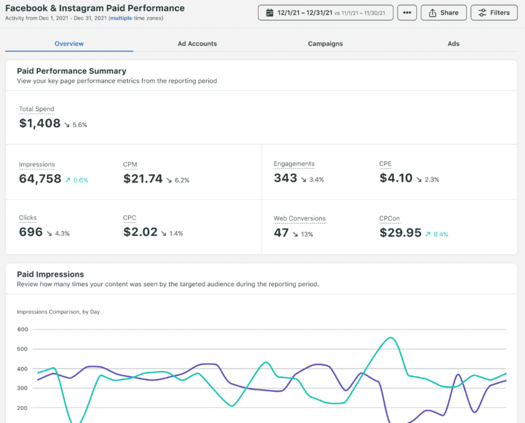
Task: Click the Total Spend metric label
Action: [x=36, y=109]
